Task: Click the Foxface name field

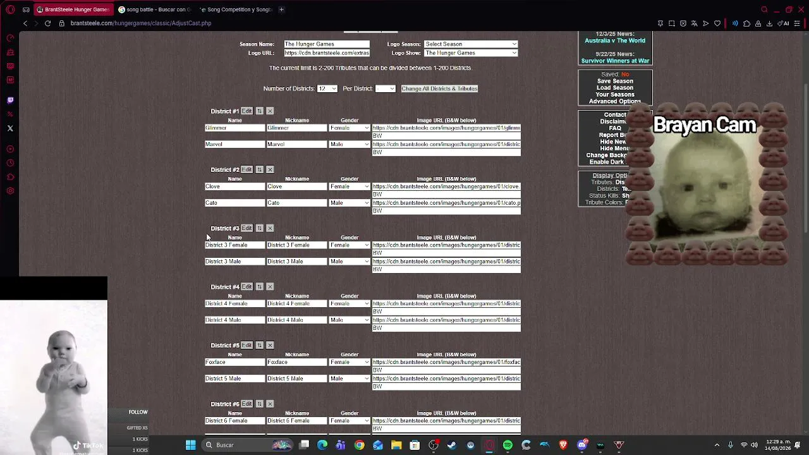Action: (x=234, y=362)
